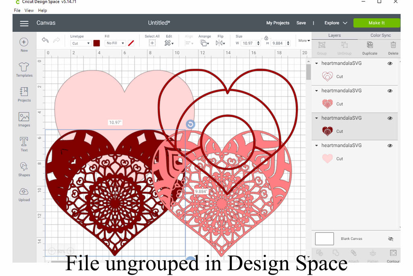Click the dark red linetype color swatch
Image resolution: width=413 pixels, height=276 pixels.
pos(97,43)
